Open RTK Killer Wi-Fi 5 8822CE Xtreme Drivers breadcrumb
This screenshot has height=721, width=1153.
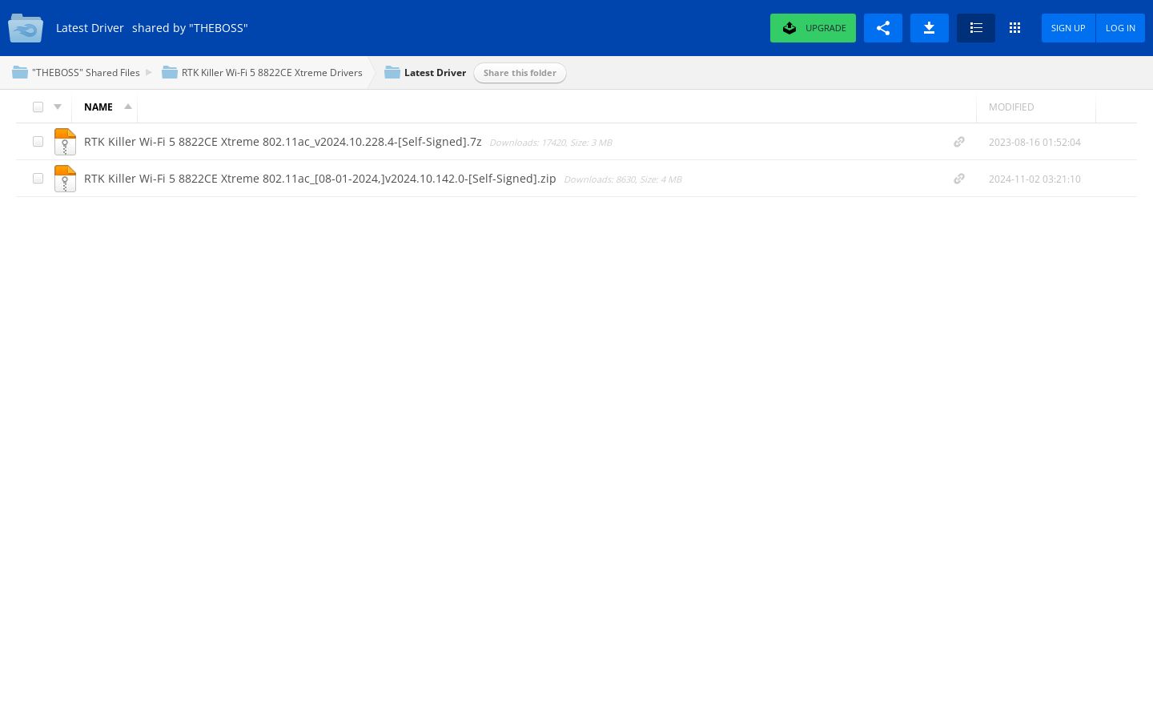click(x=272, y=73)
